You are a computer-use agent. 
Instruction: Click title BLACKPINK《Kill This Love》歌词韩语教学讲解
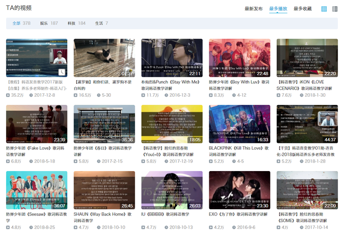click(x=239, y=151)
